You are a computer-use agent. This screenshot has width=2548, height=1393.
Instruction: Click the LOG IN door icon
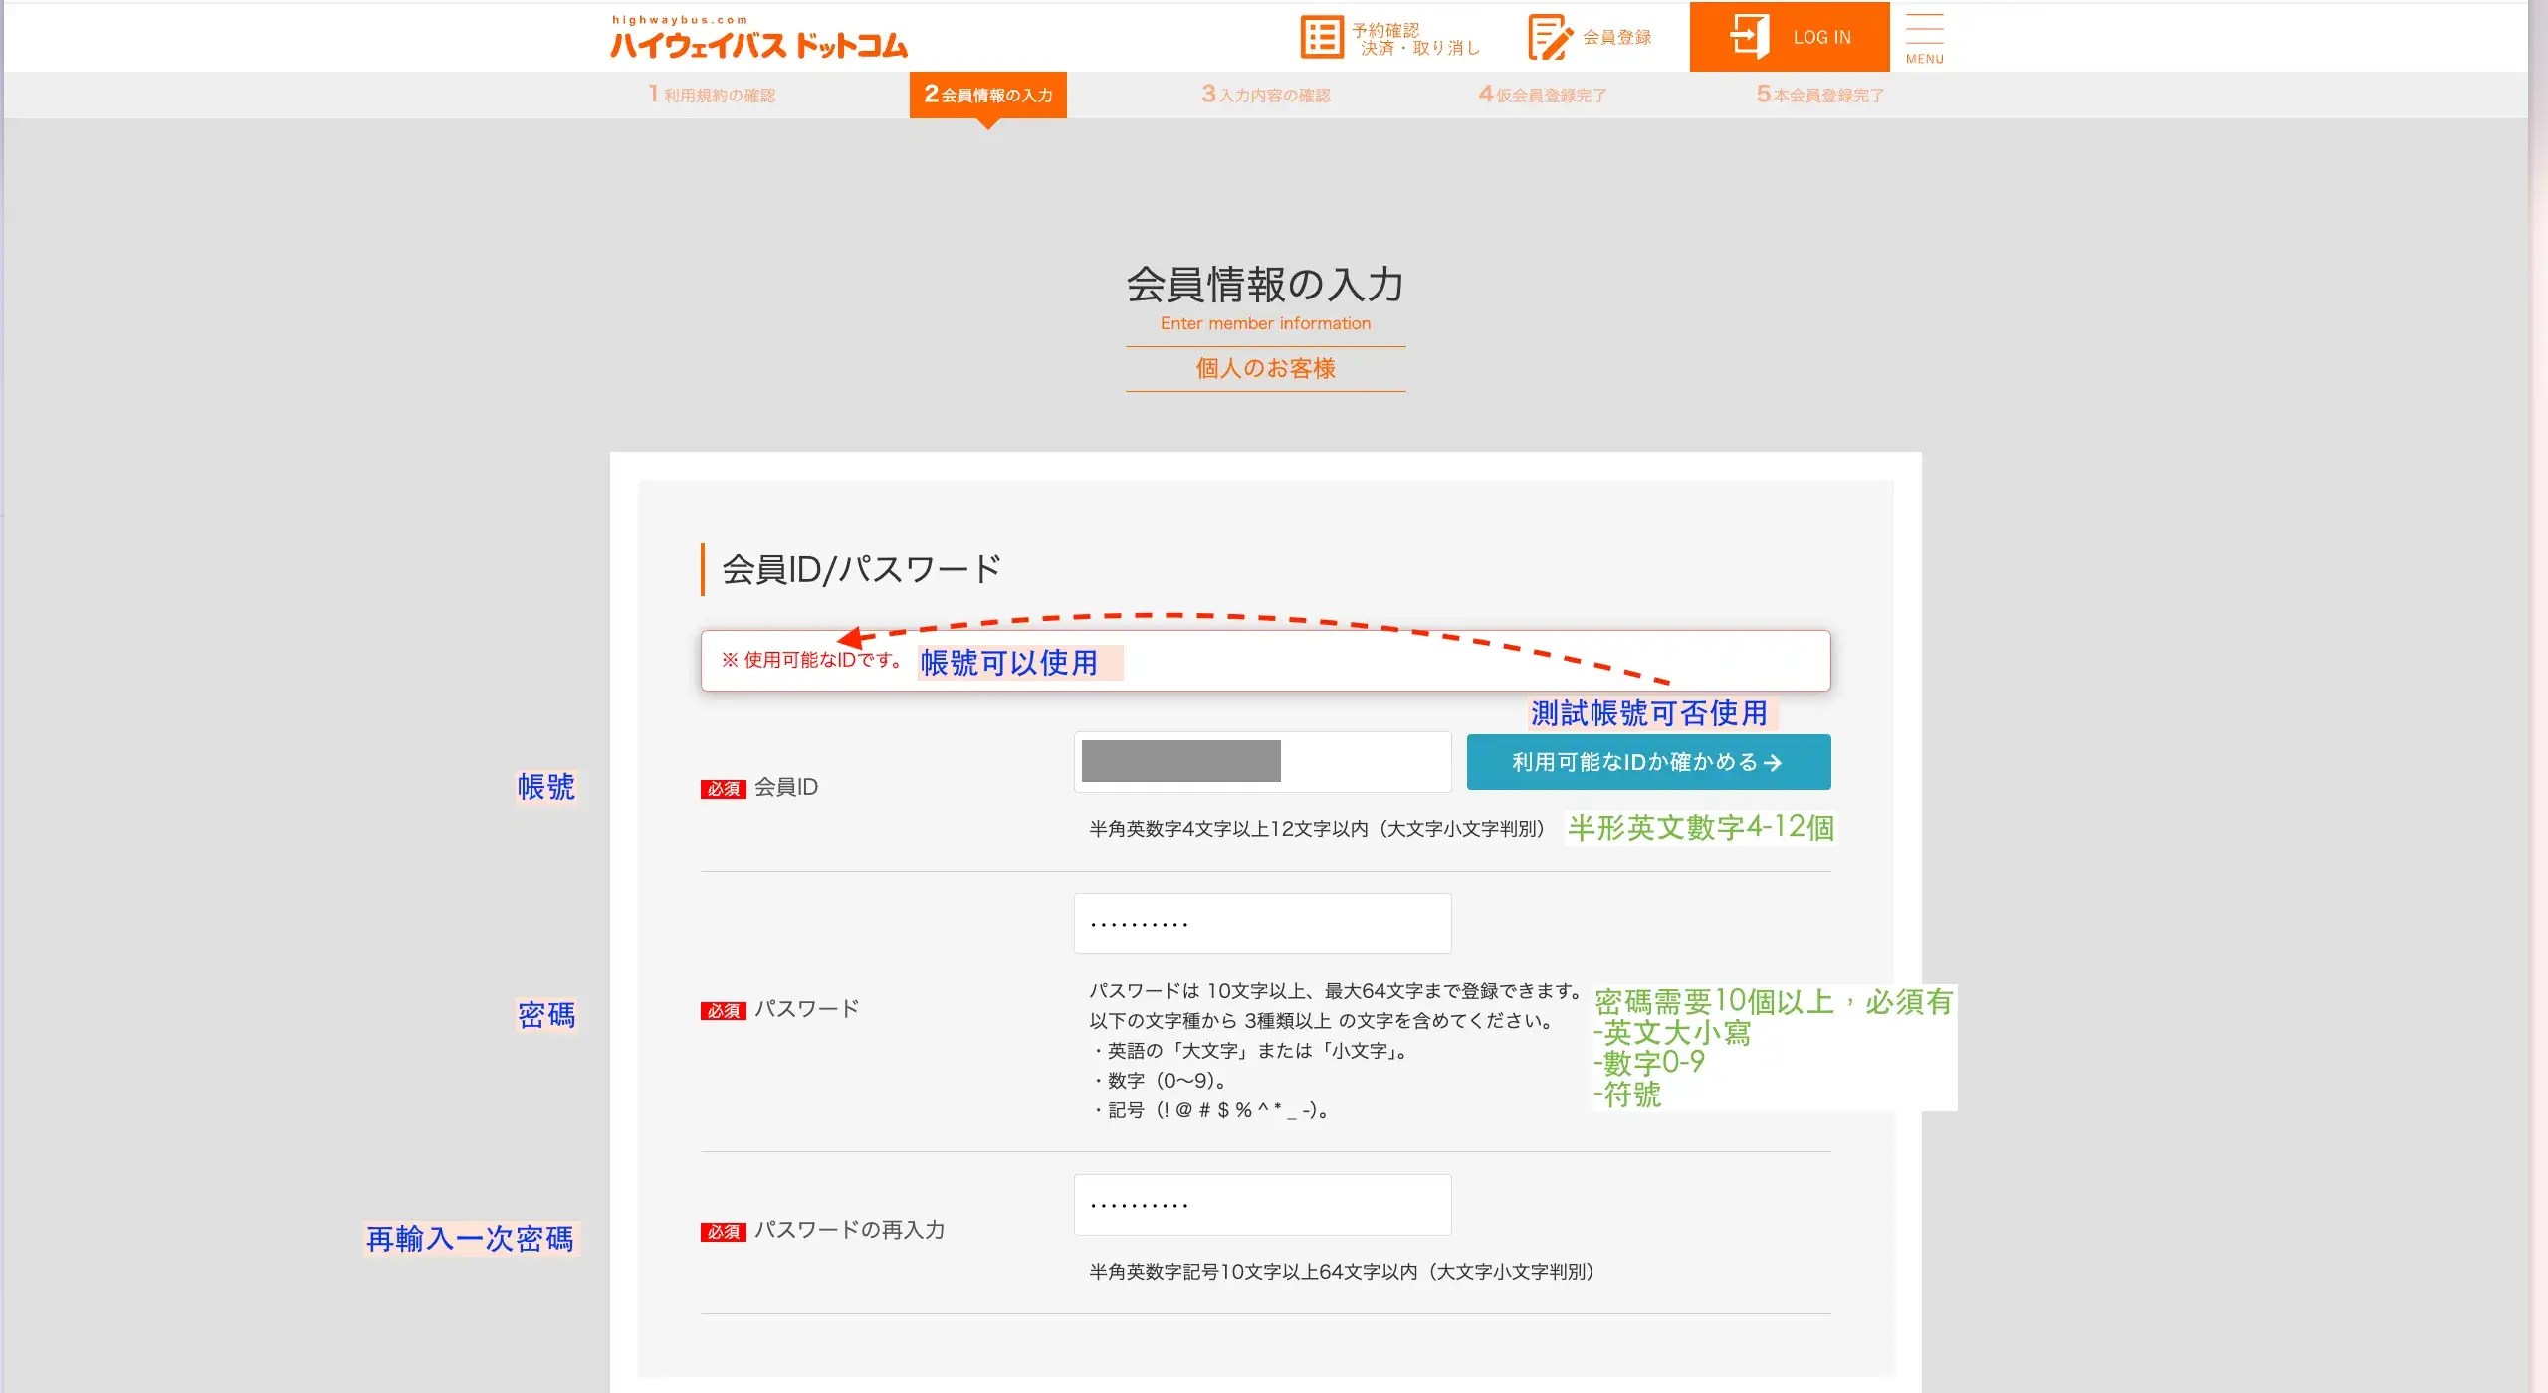pos(1752,36)
